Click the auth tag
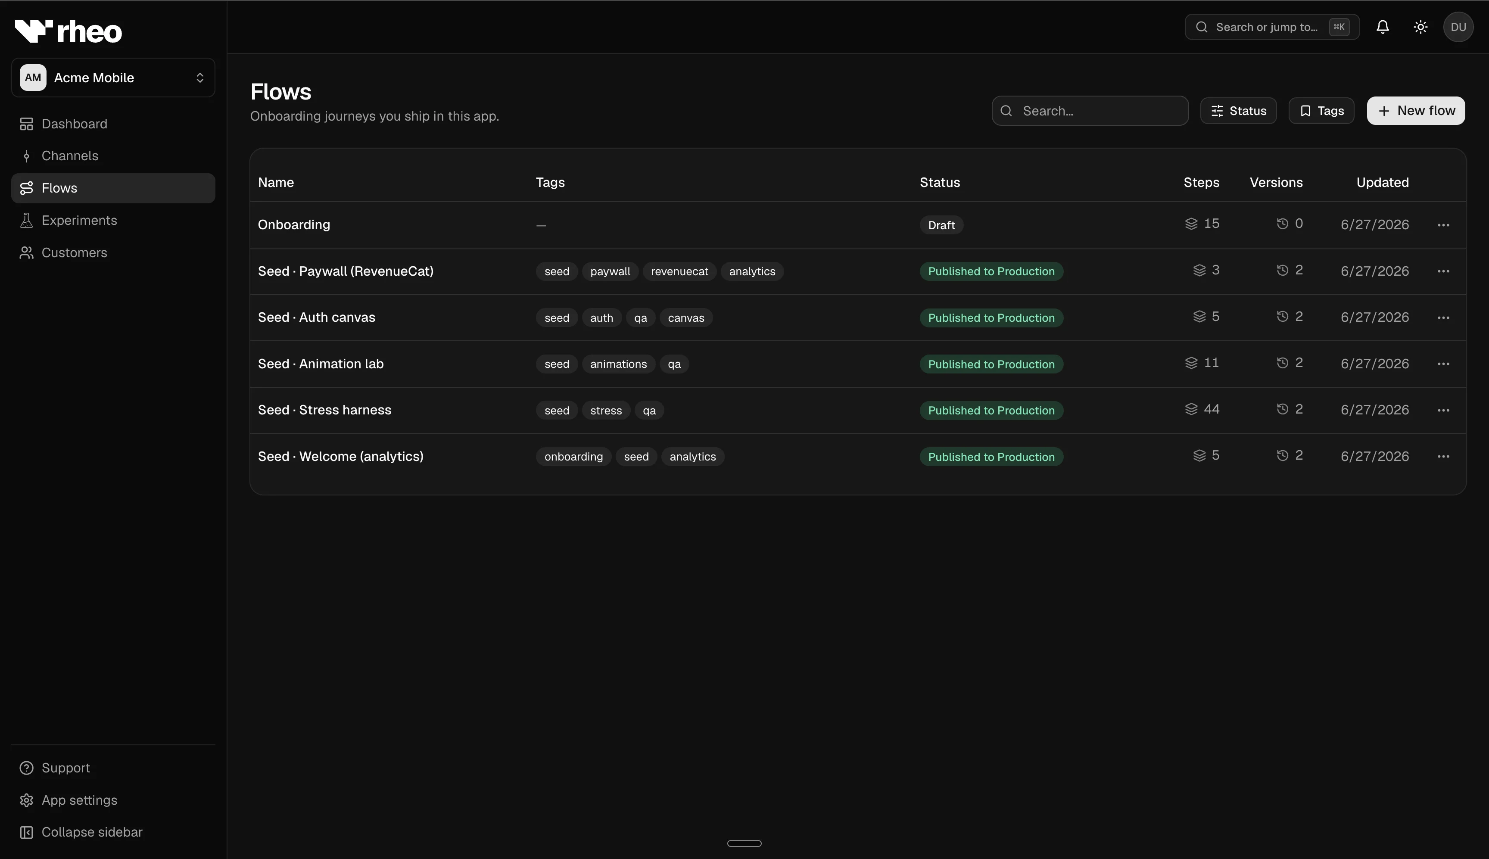This screenshot has width=1489, height=859. pyautogui.click(x=601, y=317)
